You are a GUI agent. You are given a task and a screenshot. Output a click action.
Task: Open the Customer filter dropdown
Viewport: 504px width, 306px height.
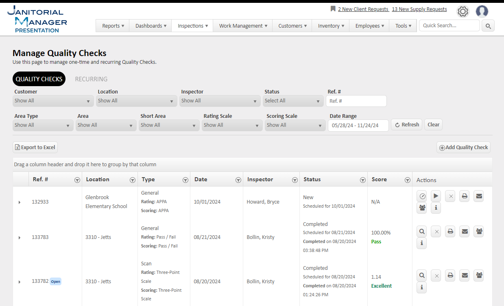pyautogui.click(x=53, y=101)
